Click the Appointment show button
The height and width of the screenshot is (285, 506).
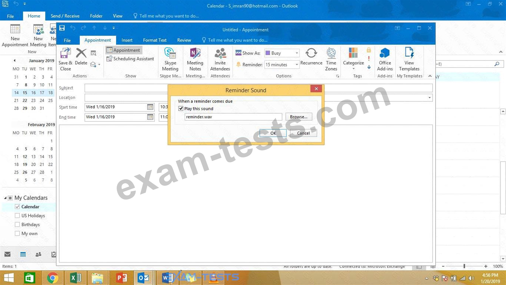pyautogui.click(x=124, y=50)
